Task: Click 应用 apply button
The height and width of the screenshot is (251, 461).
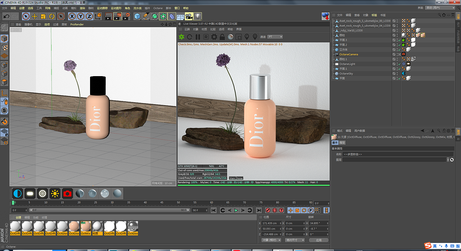Action: pos(319,240)
